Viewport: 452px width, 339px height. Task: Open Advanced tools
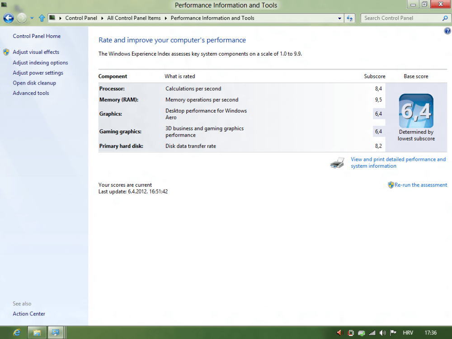(31, 93)
